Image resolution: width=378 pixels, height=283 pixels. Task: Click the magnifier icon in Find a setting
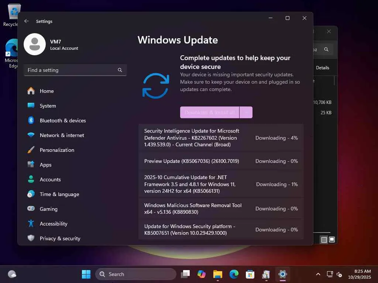(x=120, y=70)
